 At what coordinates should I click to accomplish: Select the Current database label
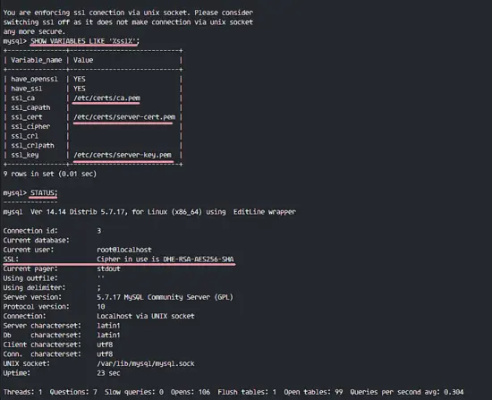point(36,240)
